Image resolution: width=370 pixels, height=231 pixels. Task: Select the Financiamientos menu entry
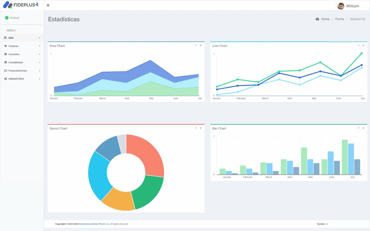(18, 71)
